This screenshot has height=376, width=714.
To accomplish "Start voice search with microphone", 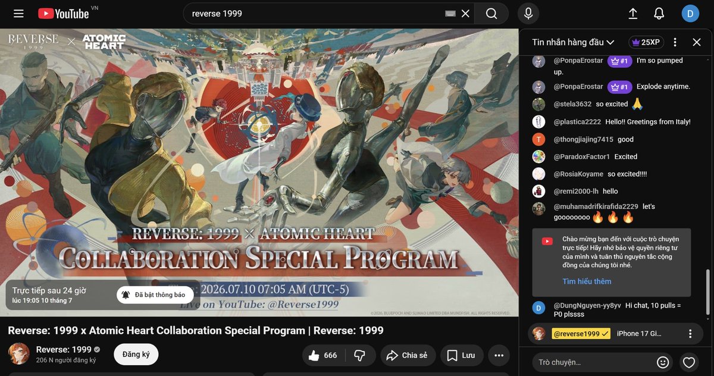I will [528, 13].
